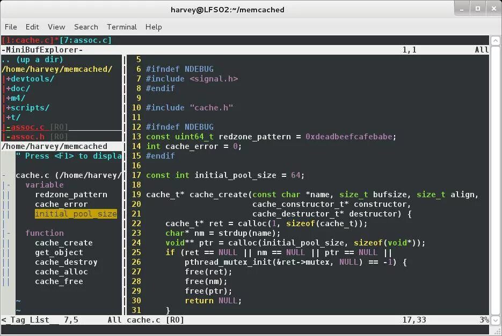Open the Help menu
Viewport: 502px width, 336px height.
(x=154, y=27)
